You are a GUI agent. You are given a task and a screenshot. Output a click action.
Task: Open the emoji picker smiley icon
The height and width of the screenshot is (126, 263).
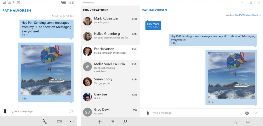(x=247, y=113)
